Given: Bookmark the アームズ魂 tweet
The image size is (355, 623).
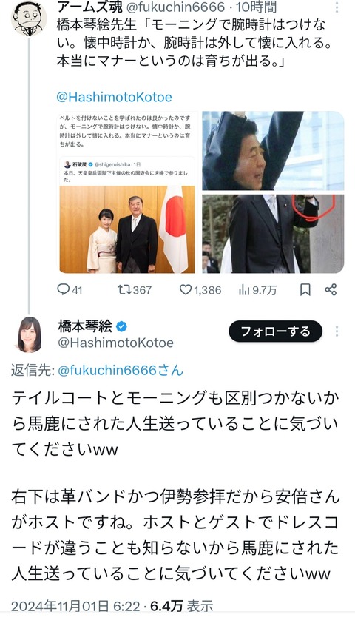Looking at the screenshot, I should pos(305,289).
